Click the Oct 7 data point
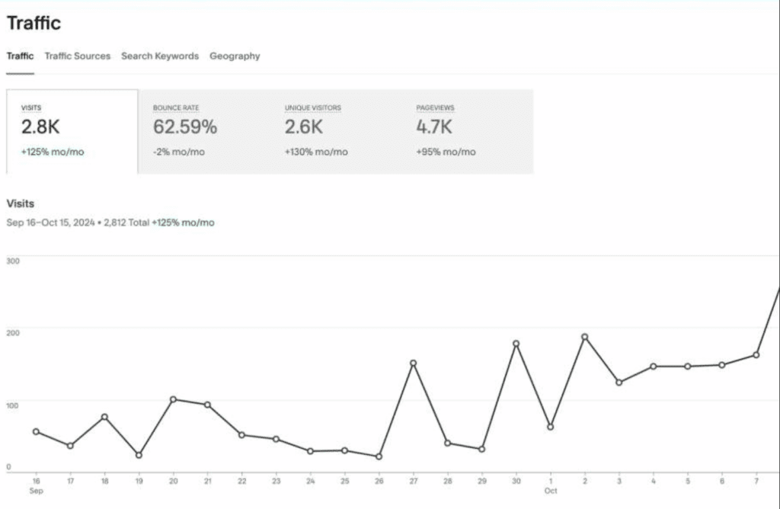 tap(756, 355)
